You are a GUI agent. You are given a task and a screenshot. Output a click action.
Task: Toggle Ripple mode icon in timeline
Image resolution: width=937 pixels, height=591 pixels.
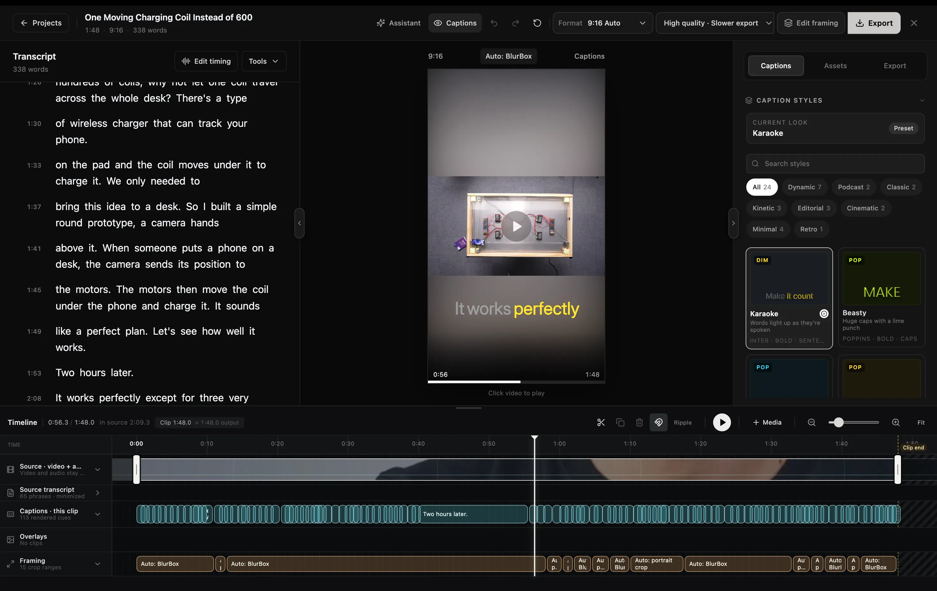658,422
